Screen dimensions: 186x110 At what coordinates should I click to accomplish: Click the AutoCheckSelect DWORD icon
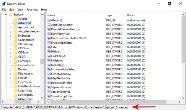49,25
